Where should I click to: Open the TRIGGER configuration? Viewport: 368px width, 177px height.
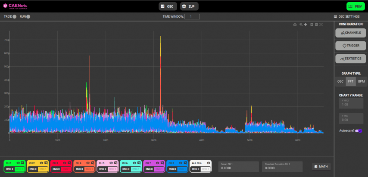351,45
